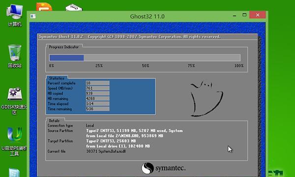Launch the U启动PE装机工具 desktop icon
This screenshot has width=295, height=177.
click(14, 142)
